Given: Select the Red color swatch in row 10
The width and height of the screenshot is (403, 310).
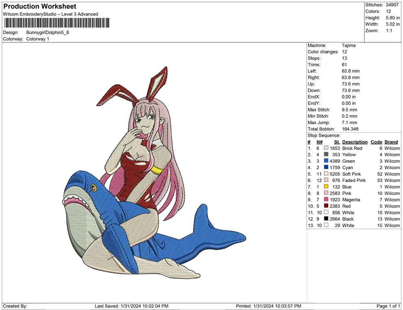Looking at the screenshot, I should 326,206.
